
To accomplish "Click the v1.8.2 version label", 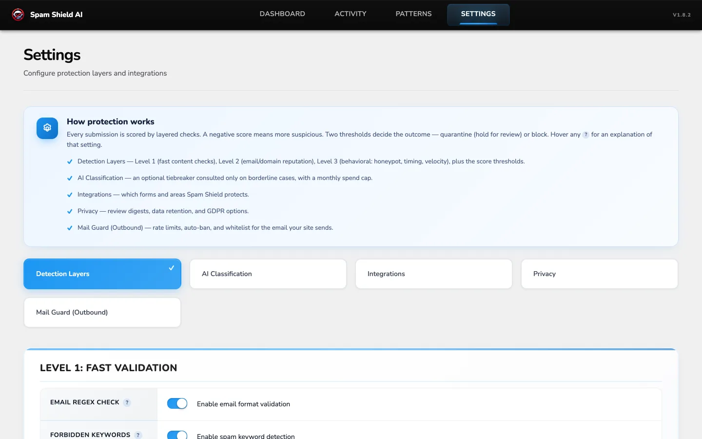I will pyautogui.click(x=682, y=15).
